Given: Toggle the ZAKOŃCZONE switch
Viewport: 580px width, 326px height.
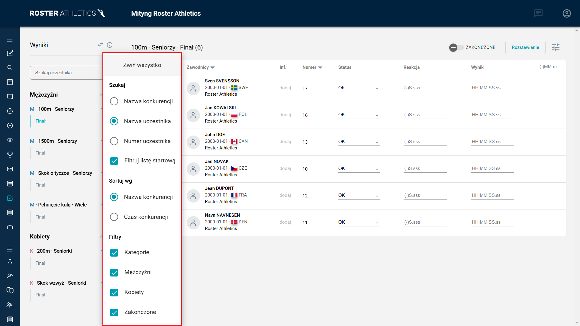Looking at the screenshot, I should [x=456, y=47].
